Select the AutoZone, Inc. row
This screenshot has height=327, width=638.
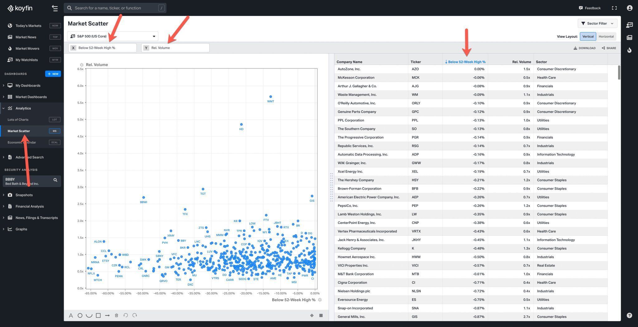(x=471, y=69)
